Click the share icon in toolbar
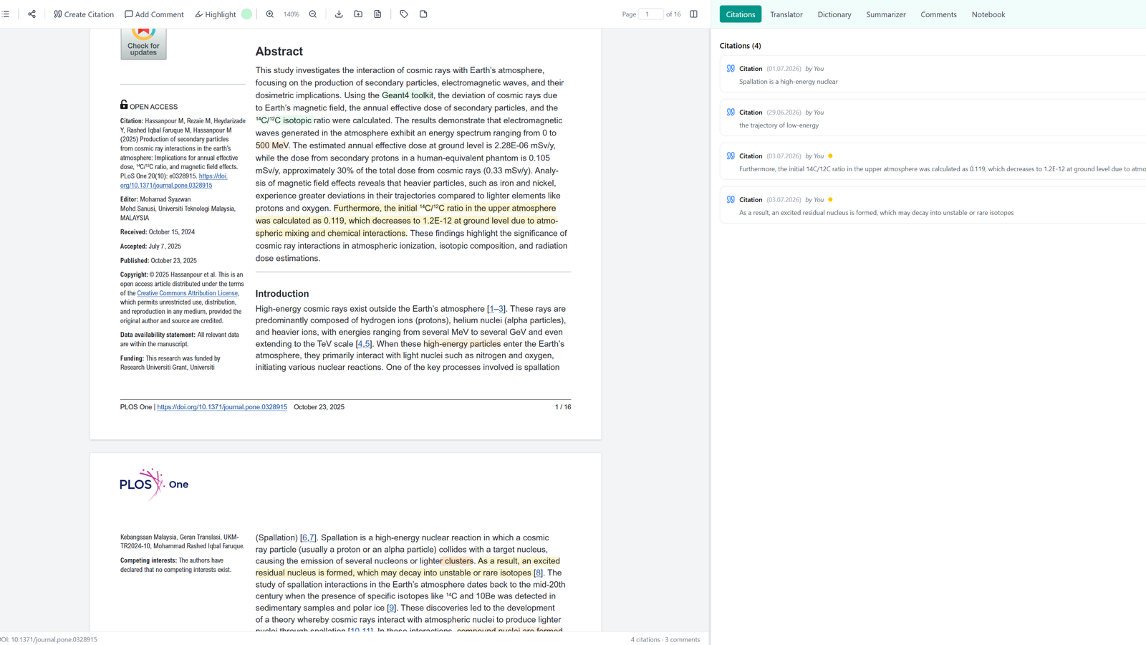Screen dimensions: 1146x645 pos(32,14)
